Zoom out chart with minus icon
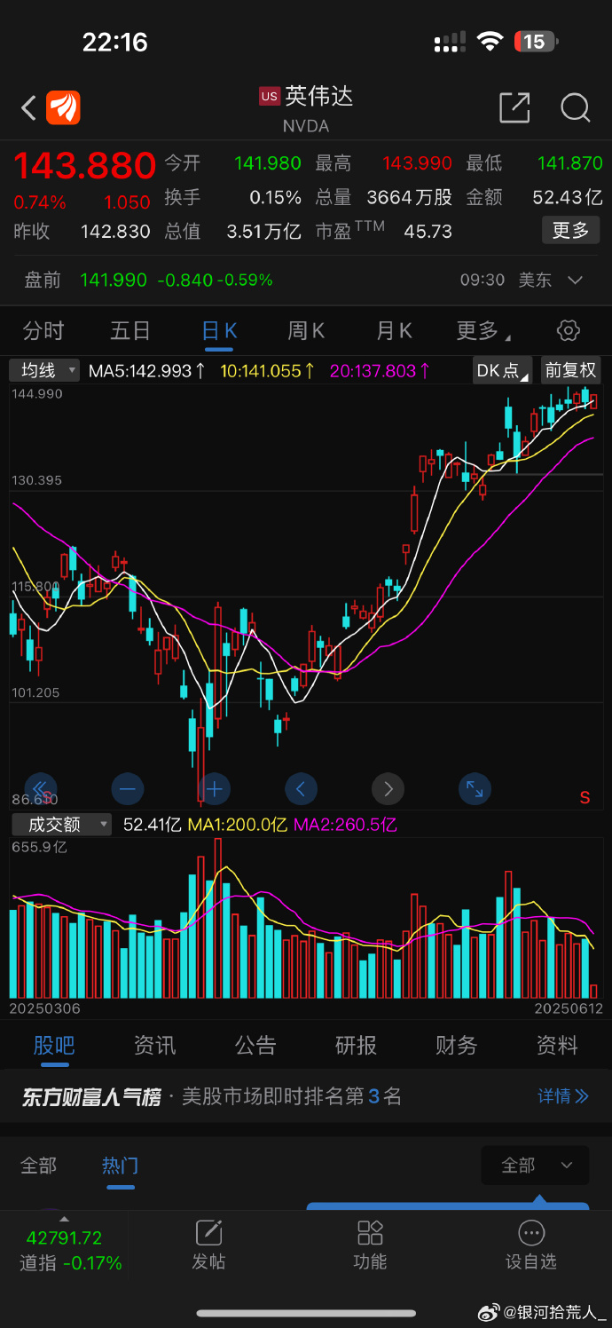612x1328 pixels. (x=127, y=788)
